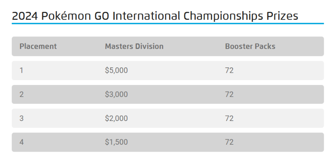Click the $2,000 prize cell
The image size is (336, 165).
pos(116,118)
